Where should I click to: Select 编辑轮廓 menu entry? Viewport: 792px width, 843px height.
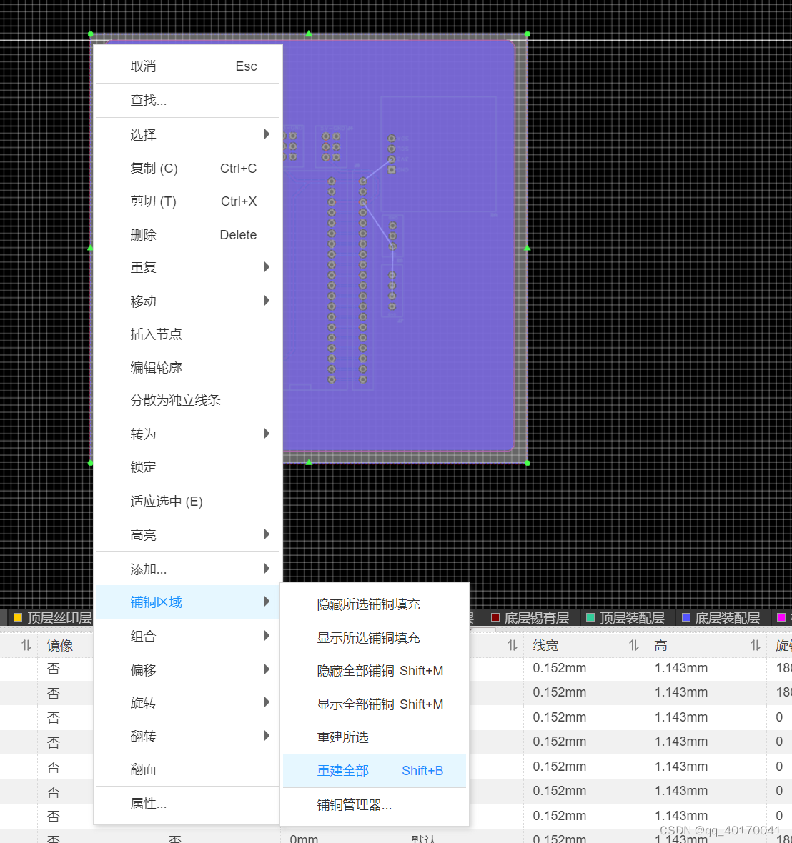click(188, 368)
